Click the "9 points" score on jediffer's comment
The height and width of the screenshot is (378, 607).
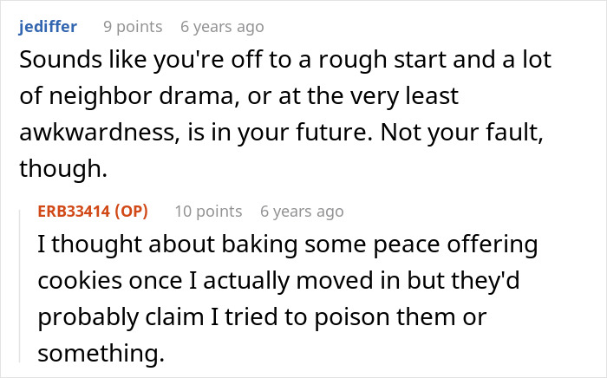[x=133, y=27]
